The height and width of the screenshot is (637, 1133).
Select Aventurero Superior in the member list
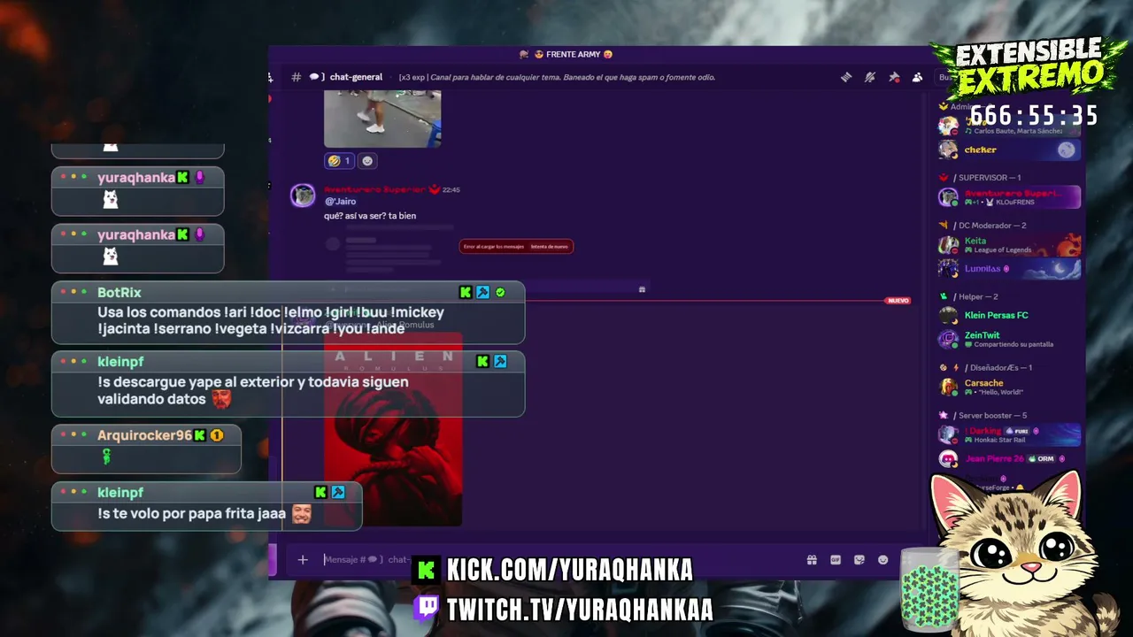click(x=1010, y=196)
